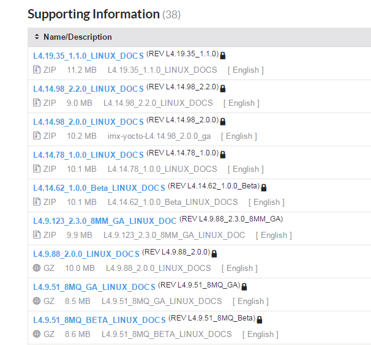Open L4.14.62_1.0.0_Beta_LINUX_DOCS link

99,188
